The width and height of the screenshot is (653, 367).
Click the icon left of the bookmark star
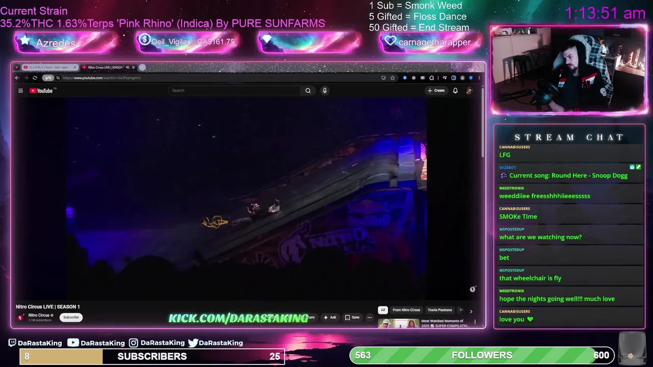coord(384,78)
